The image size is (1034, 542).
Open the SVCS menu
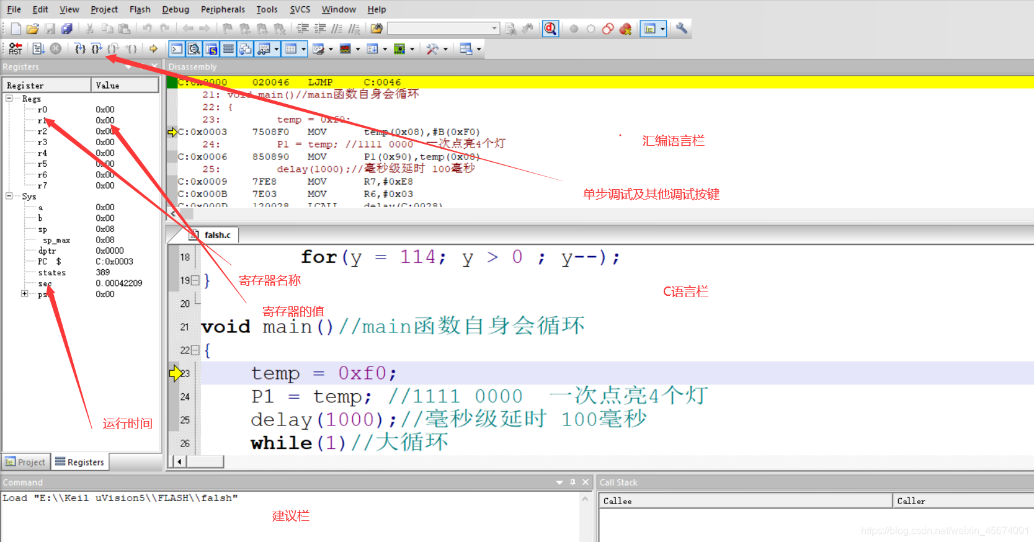click(x=300, y=9)
